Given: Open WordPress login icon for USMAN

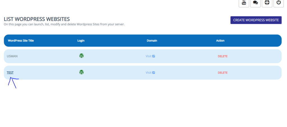Looking at the screenshot, I should (82, 56).
